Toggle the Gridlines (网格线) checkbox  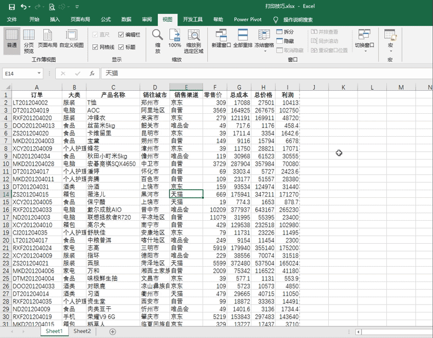pos(95,47)
